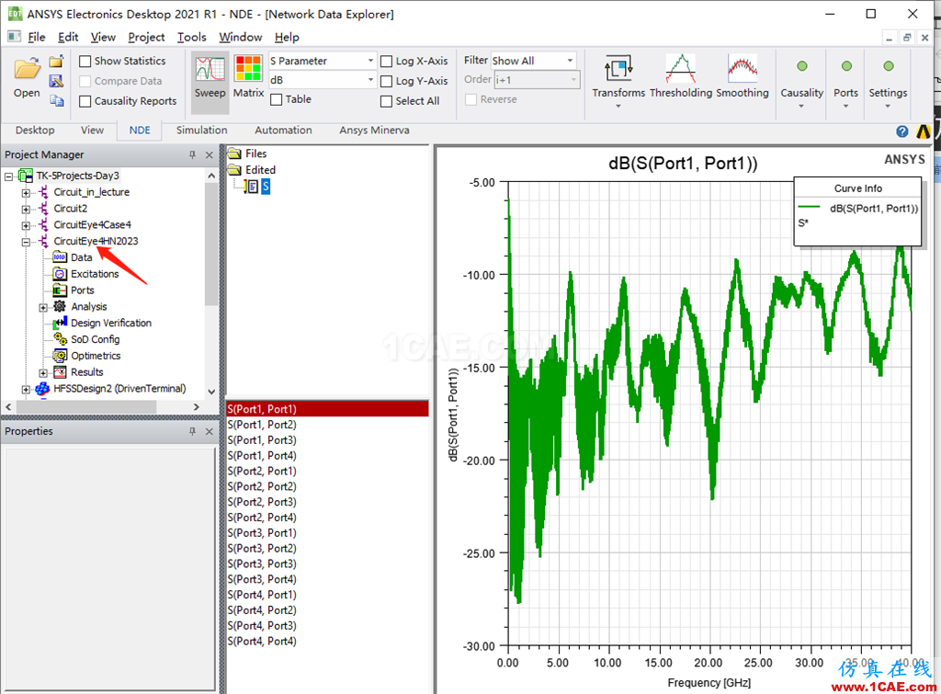Click the HFSSDesign2 design icon
Image resolution: width=941 pixels, height=694 pixels.
coord(42,389)
